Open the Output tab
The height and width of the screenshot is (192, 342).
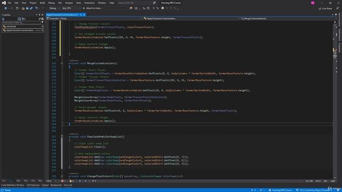(45, 185)
